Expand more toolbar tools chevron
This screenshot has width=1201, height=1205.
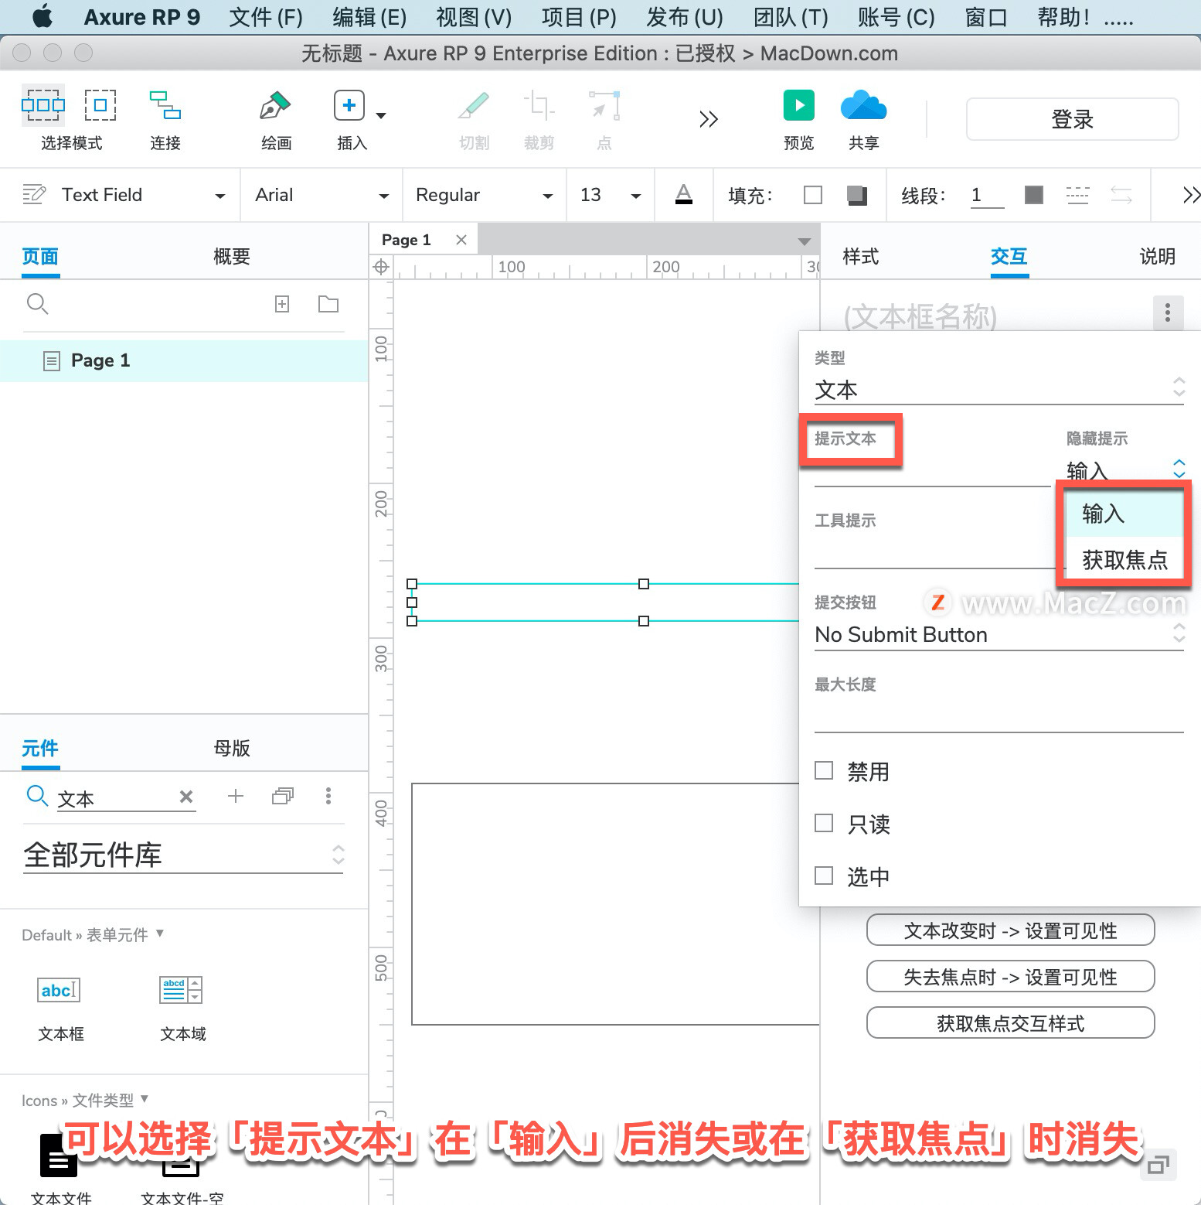(709, 119)
